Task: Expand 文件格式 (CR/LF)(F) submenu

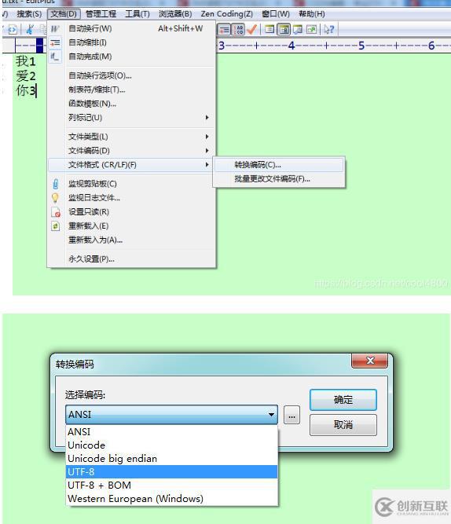Action: [x=132, y=165]
